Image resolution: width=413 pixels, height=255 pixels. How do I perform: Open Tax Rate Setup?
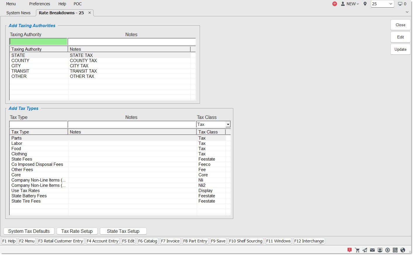pyautogui.click(x=77, y=231)
